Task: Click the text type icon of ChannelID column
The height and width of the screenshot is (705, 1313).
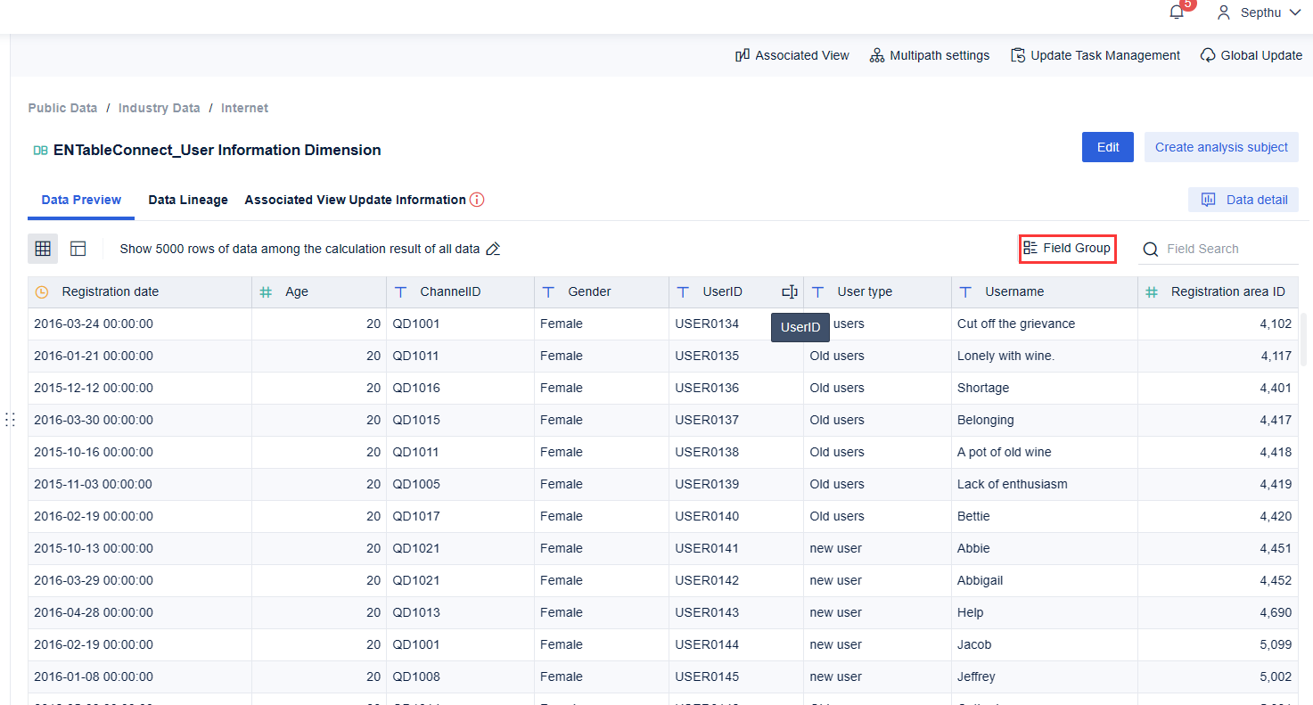Action: pos(400,291)
